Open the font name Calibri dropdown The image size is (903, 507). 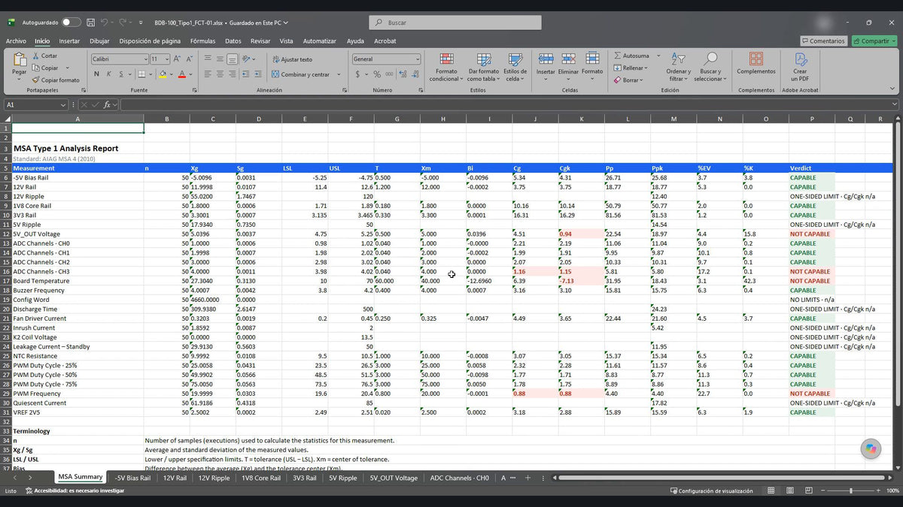pos(146,59)
